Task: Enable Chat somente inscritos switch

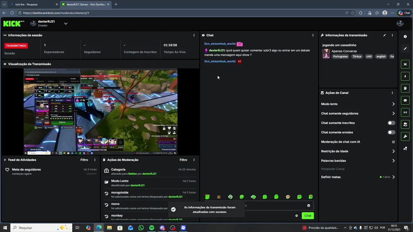Action: [391, 123]
